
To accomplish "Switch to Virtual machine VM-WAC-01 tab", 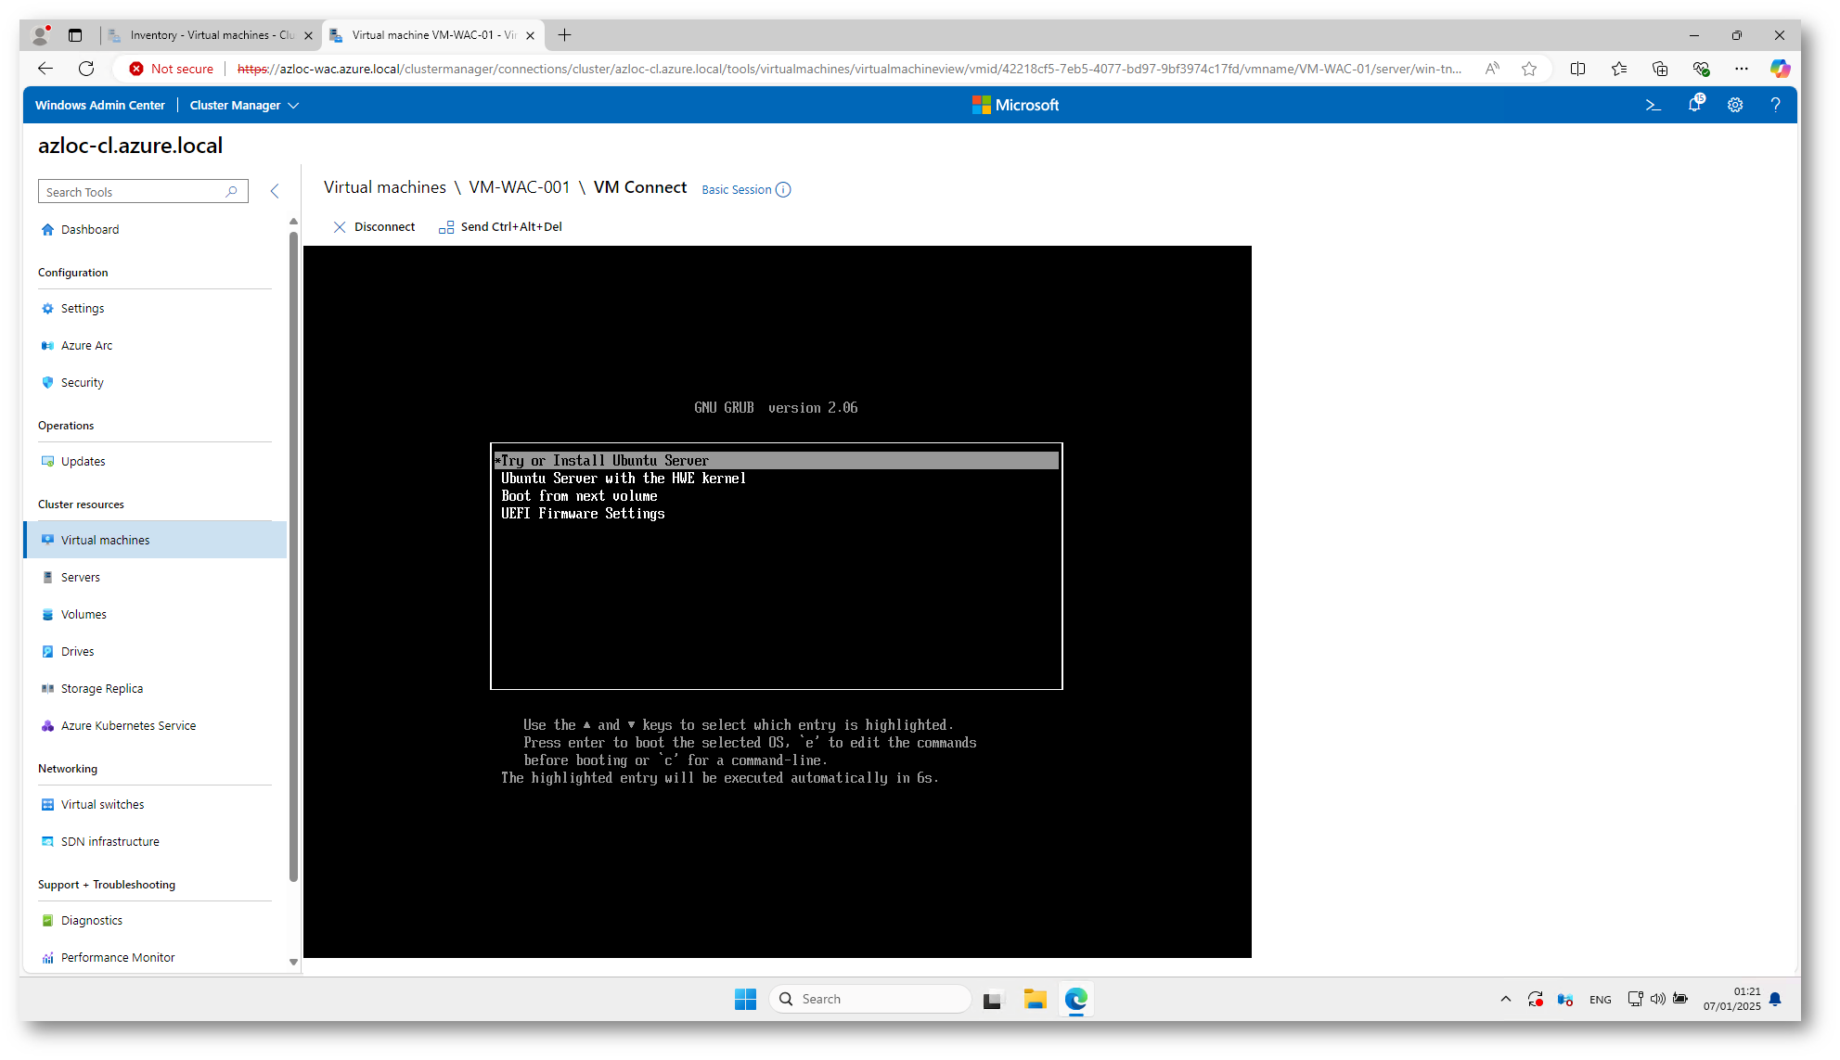I will [433, 35].
